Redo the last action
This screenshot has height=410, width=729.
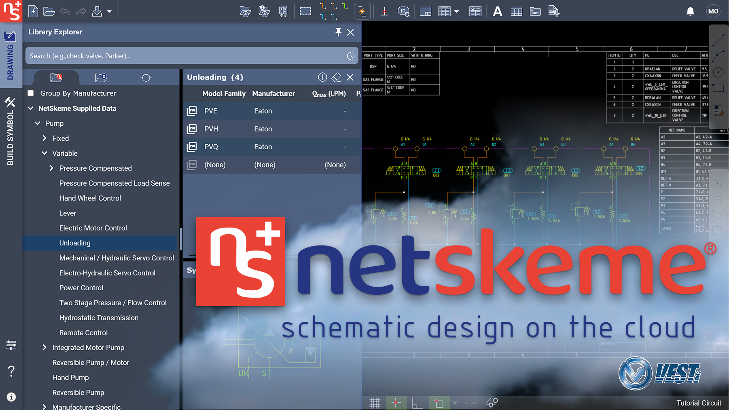tap(81, 11)
